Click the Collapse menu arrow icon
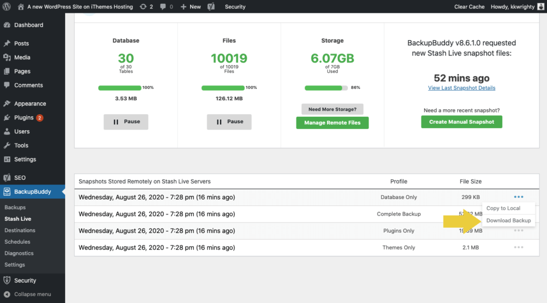 (7, 294)
